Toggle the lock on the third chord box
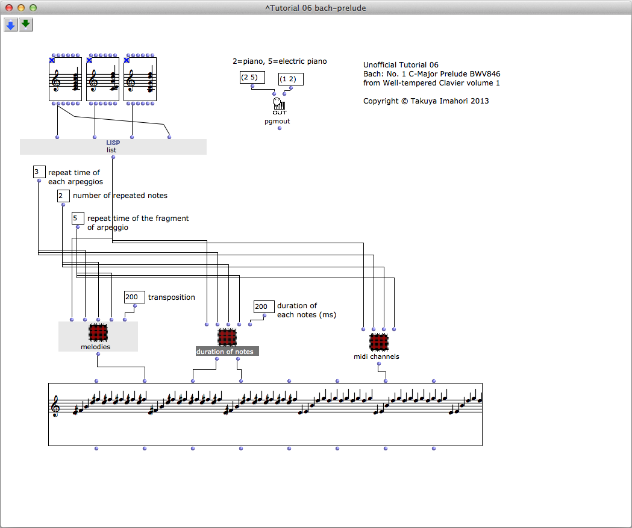 tap(127, 60)
